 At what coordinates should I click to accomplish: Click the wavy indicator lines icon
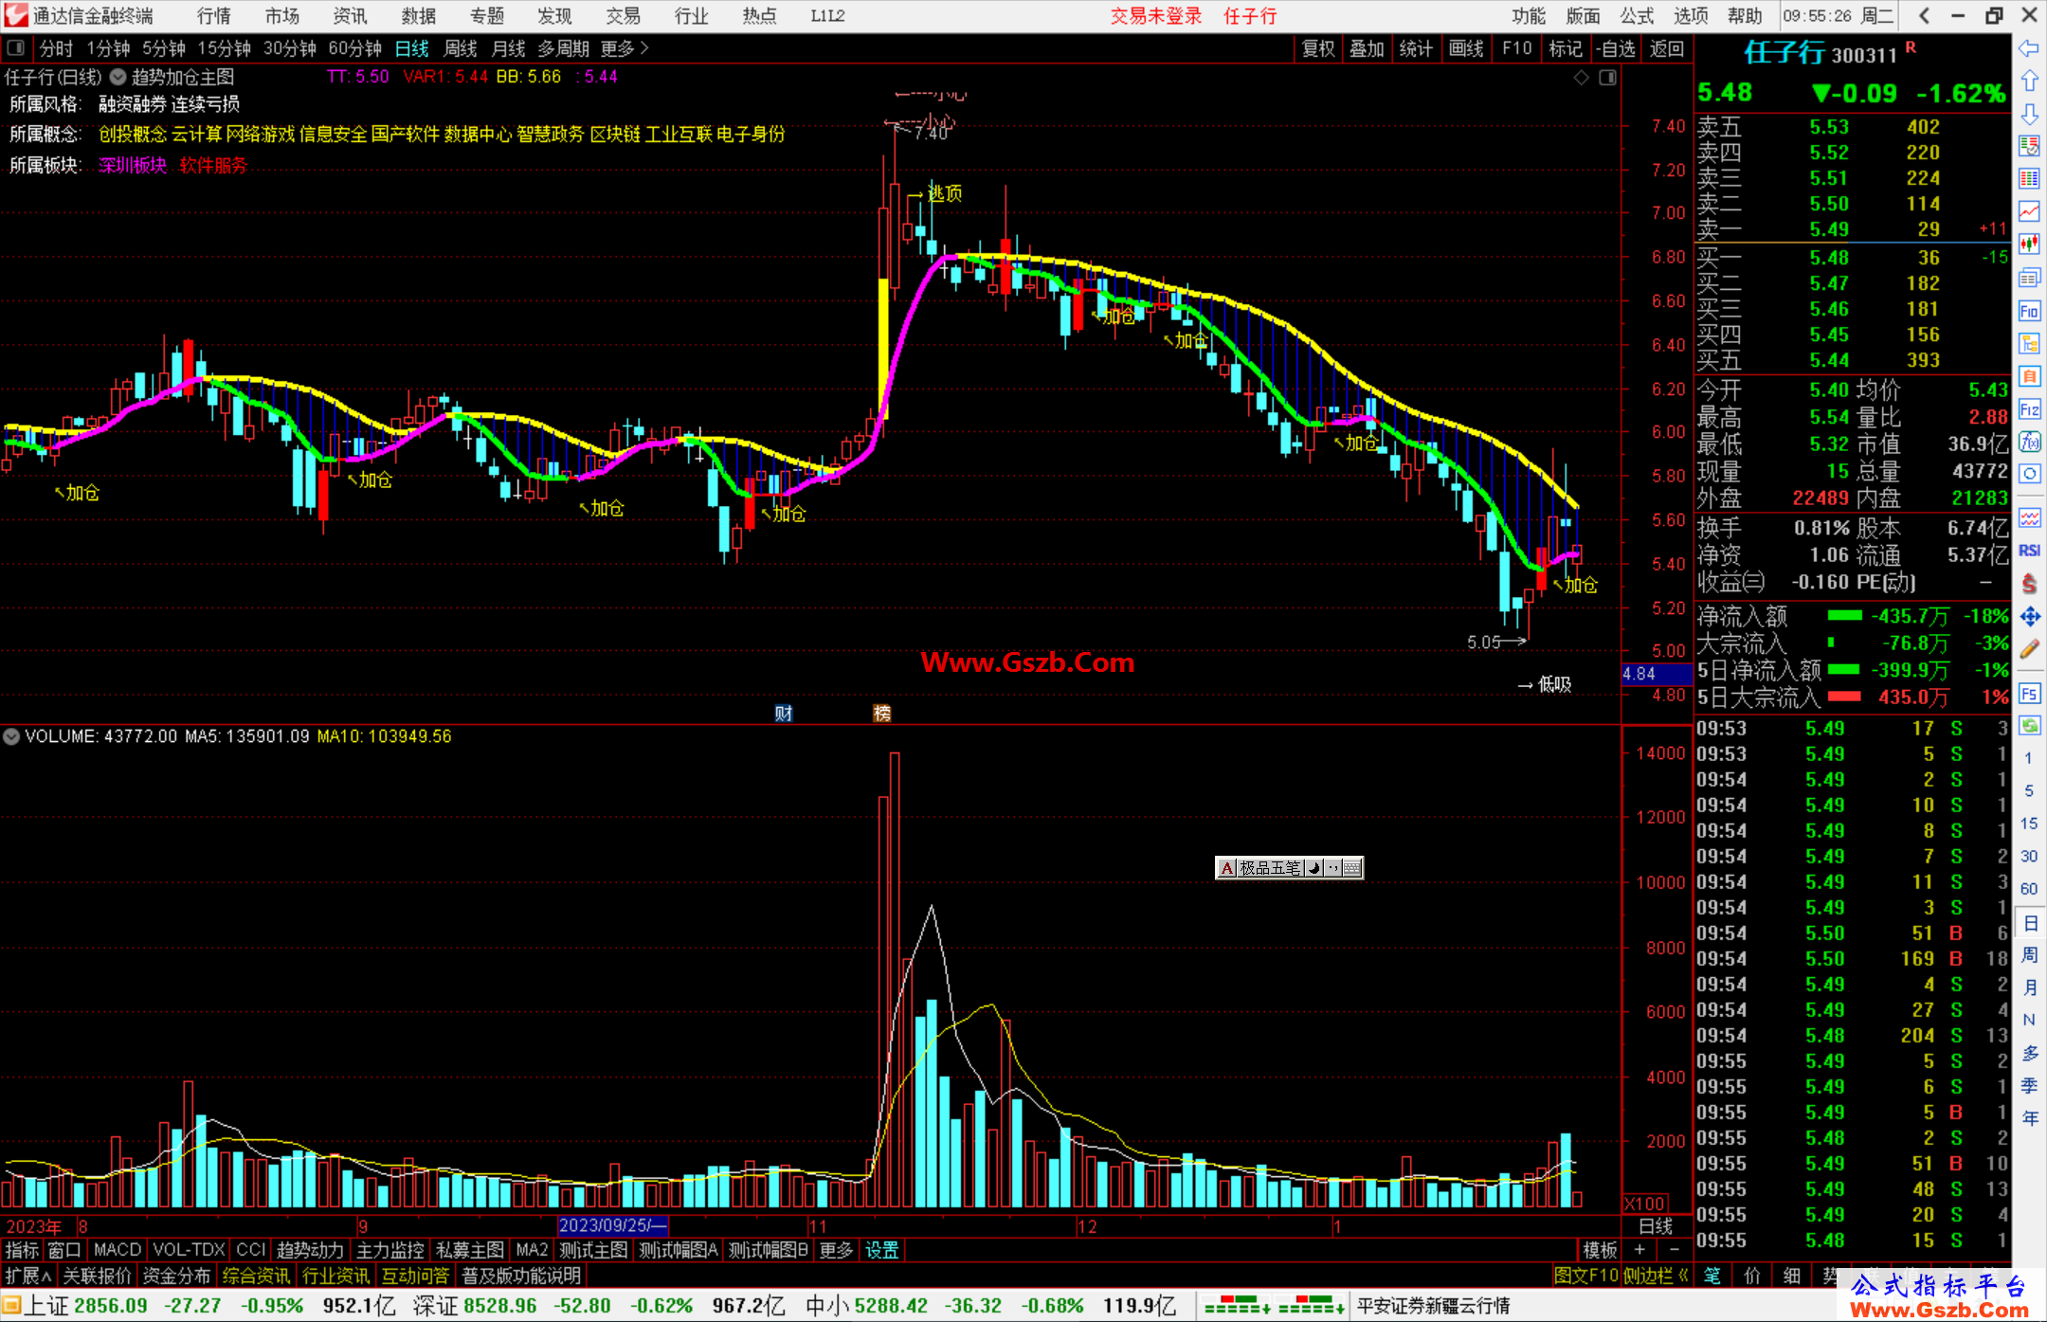[x=2029, y=517]
